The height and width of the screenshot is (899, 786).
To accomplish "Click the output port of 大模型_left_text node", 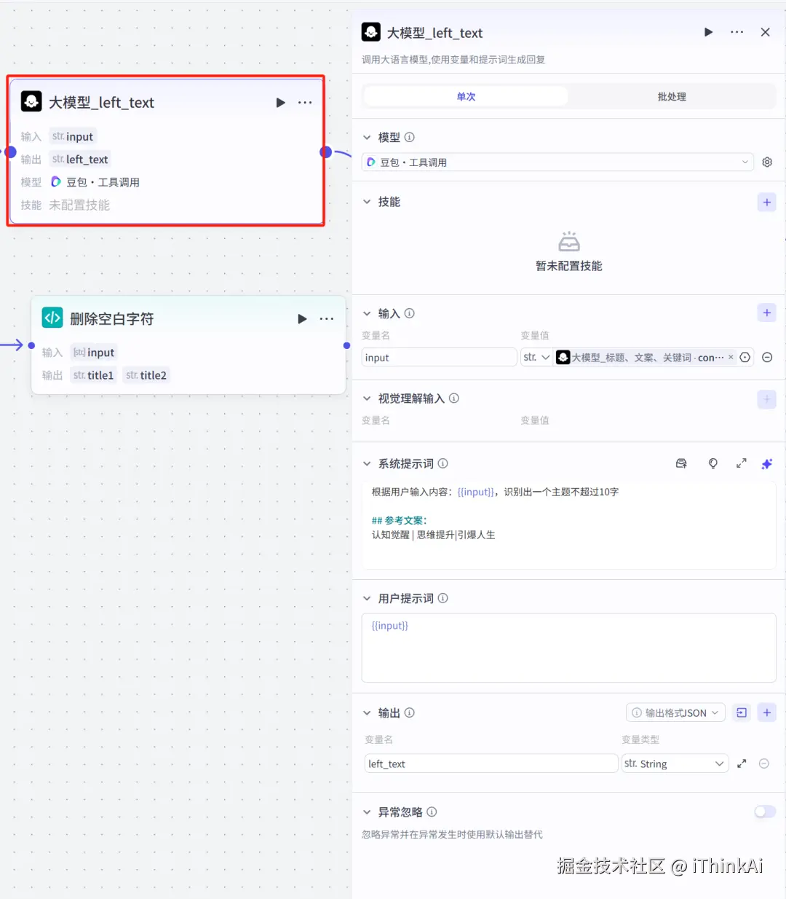I will (326, 152).
